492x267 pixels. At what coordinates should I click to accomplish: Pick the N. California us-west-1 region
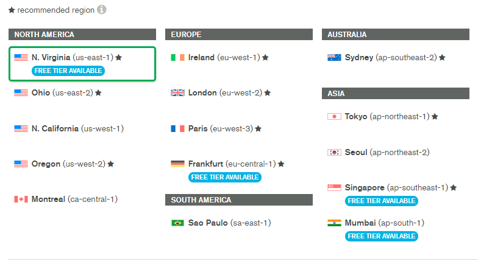pos(69,129)
